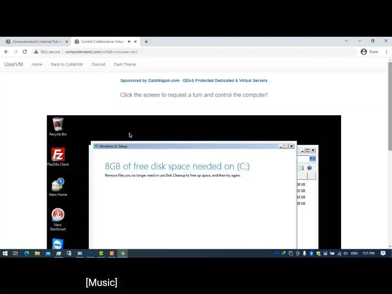
Task: Open Nero StartSmart desktop shortcut
Action: click(x=58, y=219)
